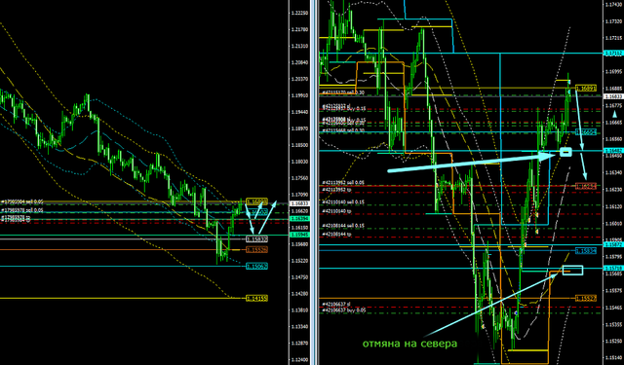Click green 1.15945 marker on left price axis
The height and width of the screenshot is (365, 624).
[299, 235]
